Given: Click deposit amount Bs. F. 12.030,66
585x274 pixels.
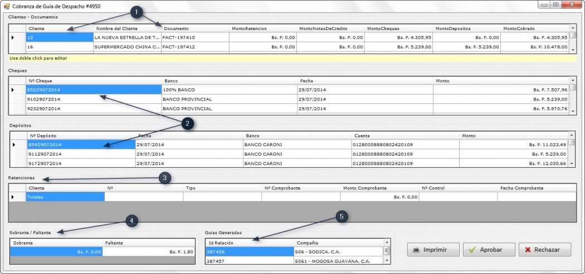Looking at the screenshot, I should pyautogui.click(x=513, y=163).
